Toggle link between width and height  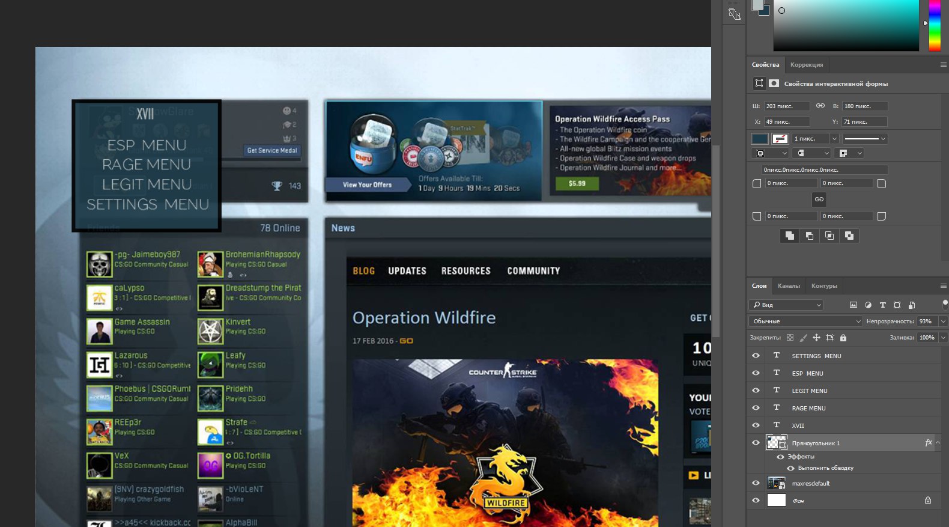point(820,106)
